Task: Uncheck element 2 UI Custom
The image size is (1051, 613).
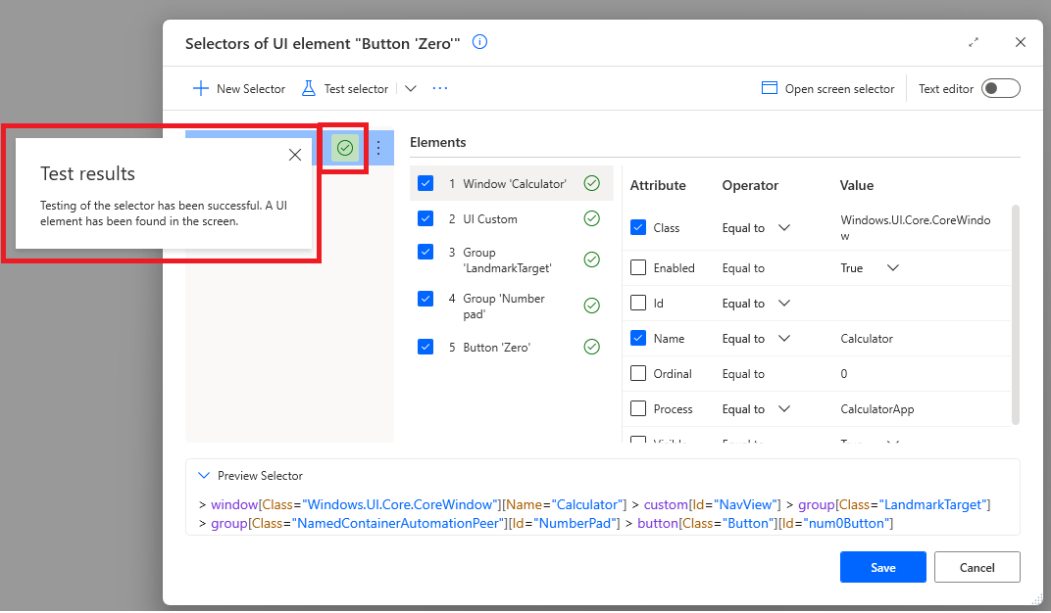Action: [x=425, y=218]
